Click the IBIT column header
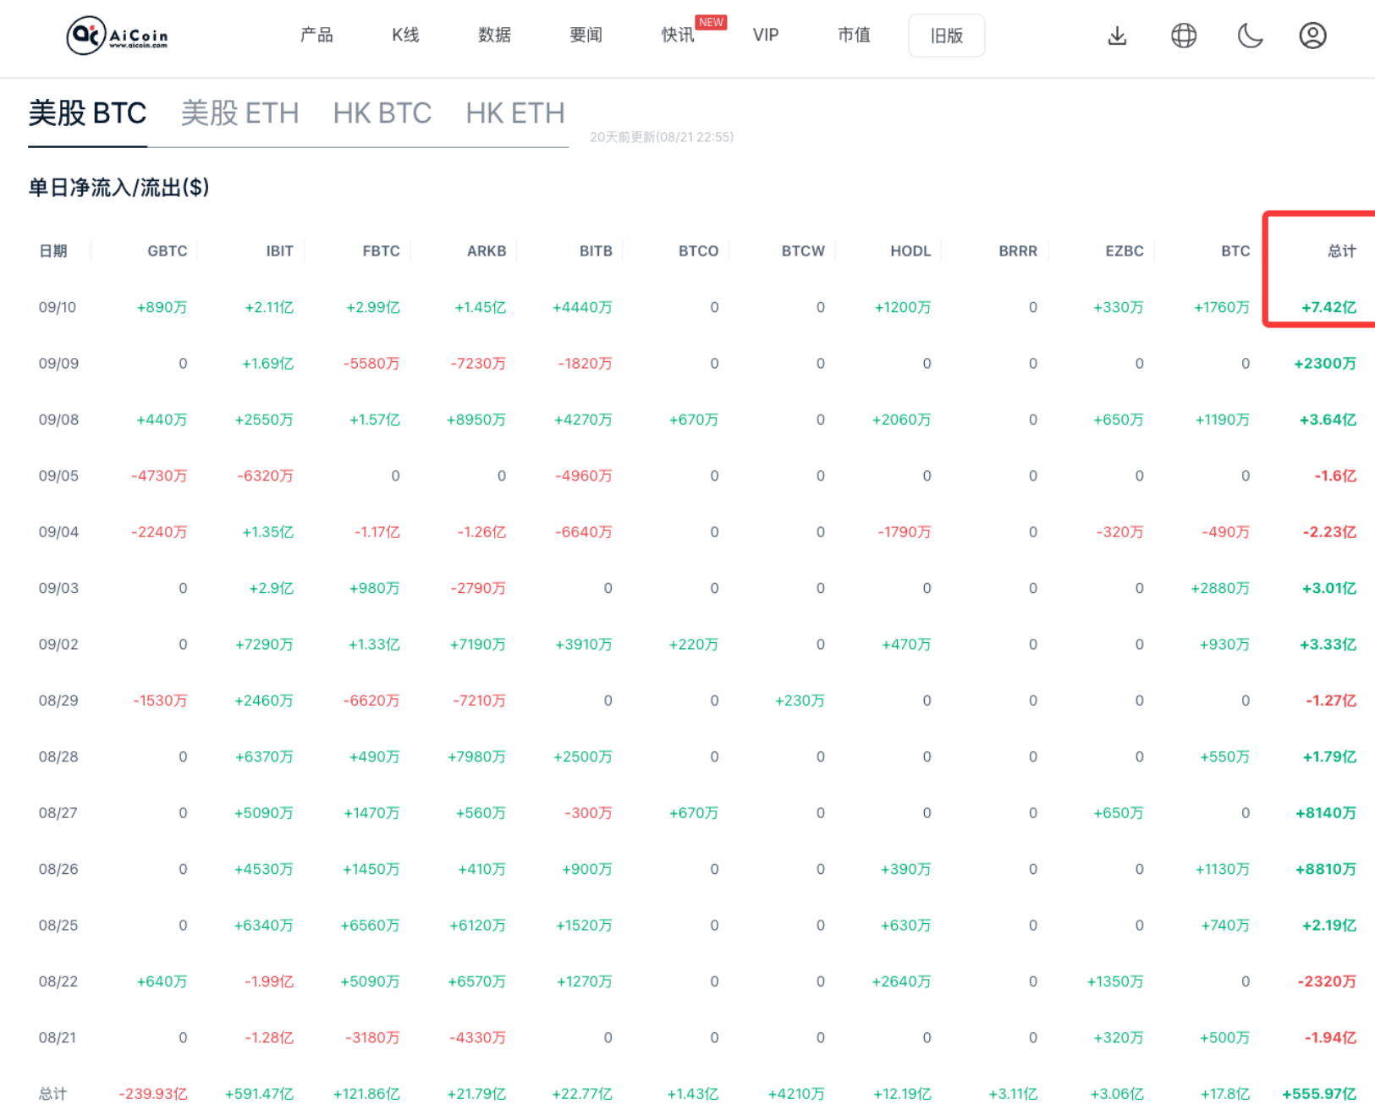 (x=279, y=250)
